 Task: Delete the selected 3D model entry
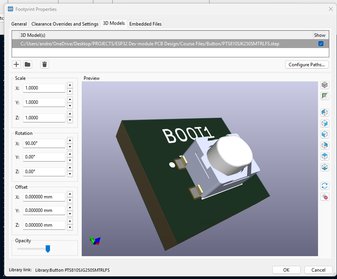pos(45,64)
